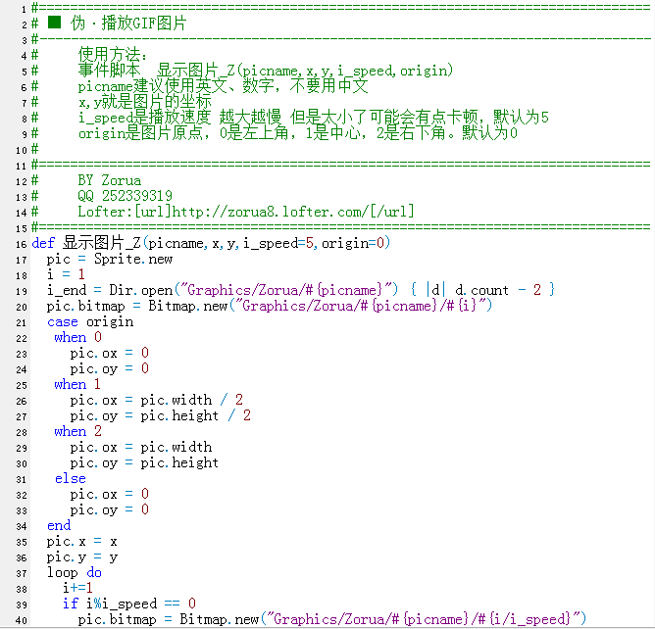655x629 pixels.
Task: Click 'BY Zorua' comment on line 12
Action: click(x=110, y=180)
